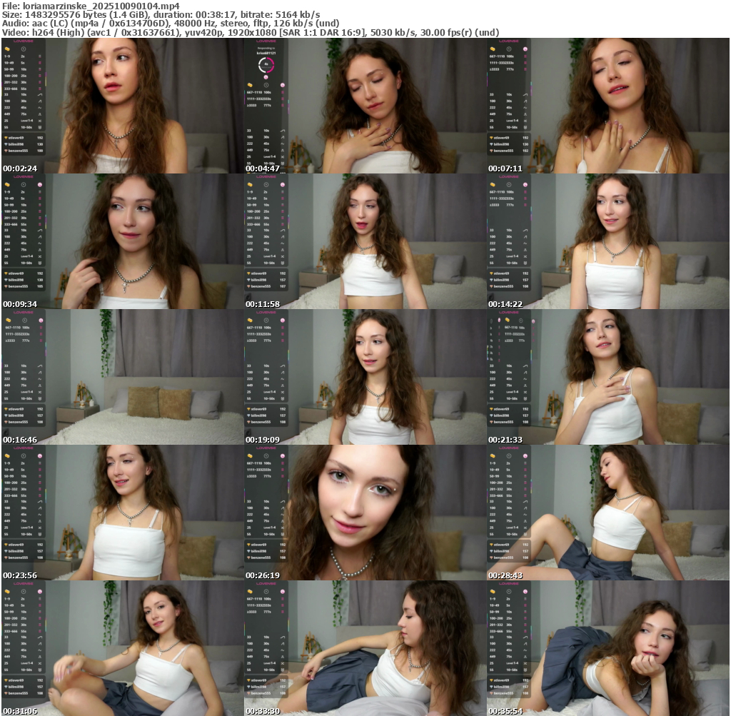Screen dimensions: 731x716
Task: Open the thumbnail frame at 00:04:47
Action: [365, 106]
